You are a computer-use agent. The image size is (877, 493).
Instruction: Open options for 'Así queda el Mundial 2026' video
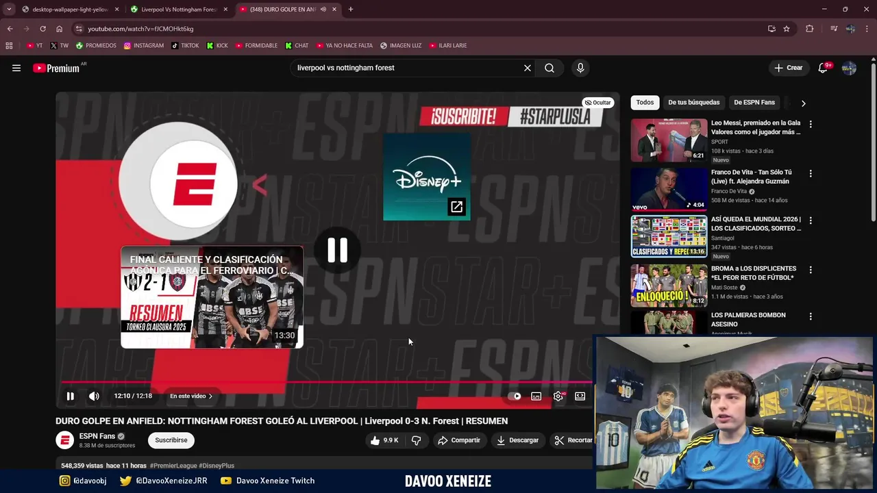(811, 220)
